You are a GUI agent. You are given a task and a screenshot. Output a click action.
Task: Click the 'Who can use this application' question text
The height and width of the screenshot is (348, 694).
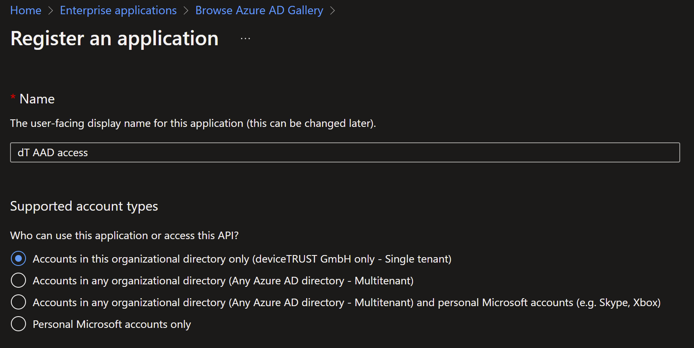pos(124,235)
